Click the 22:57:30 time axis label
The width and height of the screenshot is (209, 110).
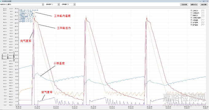coord(131,106)
